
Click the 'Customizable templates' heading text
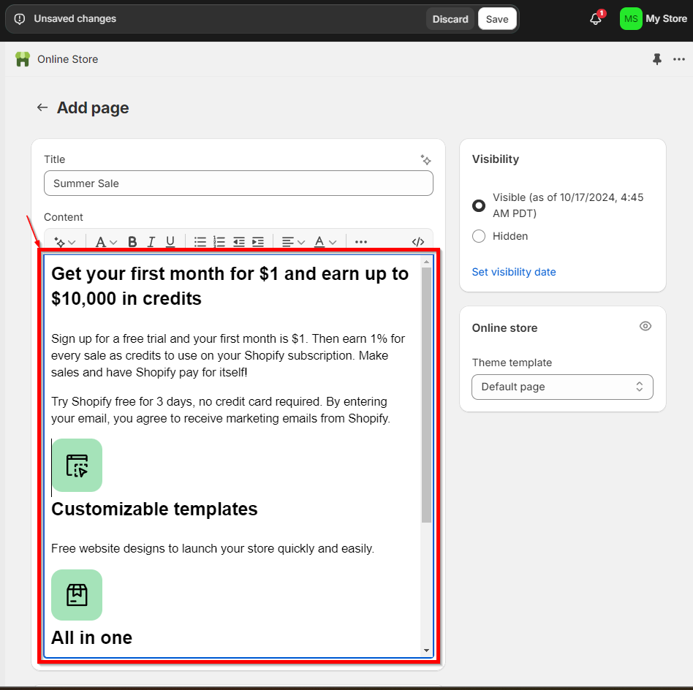tap(154, 509)
